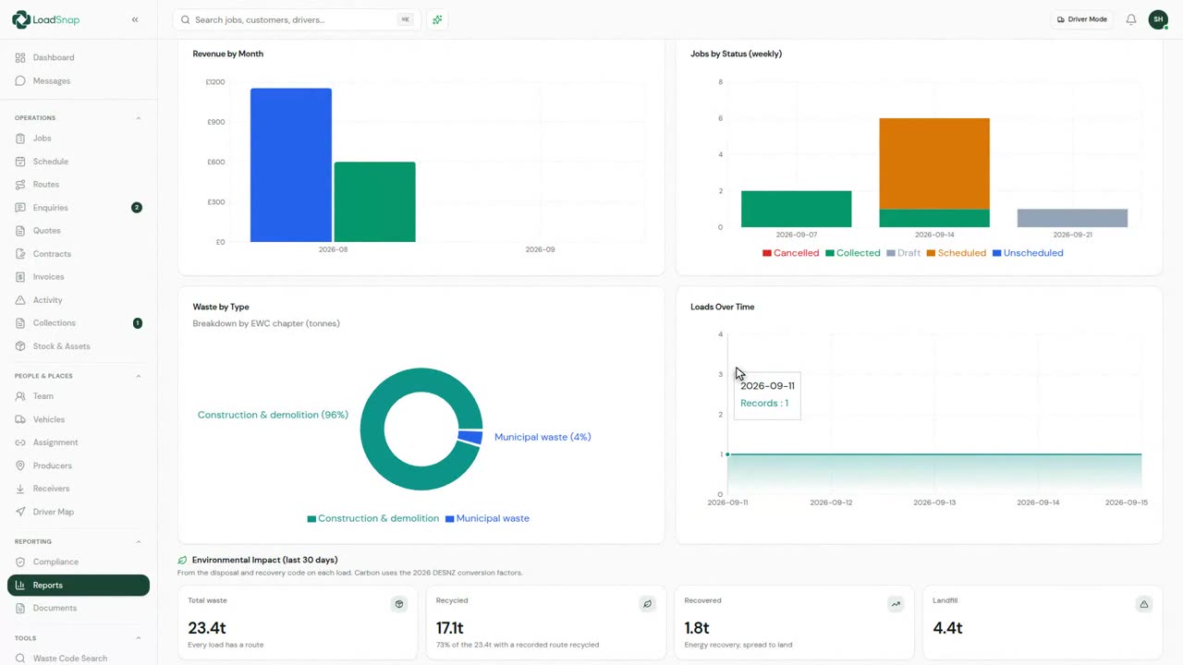The image size is (1183, 665).
Task: Toggle the Cancelled legend series
Action: (790, 253)
